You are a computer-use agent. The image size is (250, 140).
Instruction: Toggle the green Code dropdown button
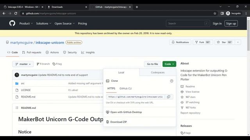(x=169, y=64)
